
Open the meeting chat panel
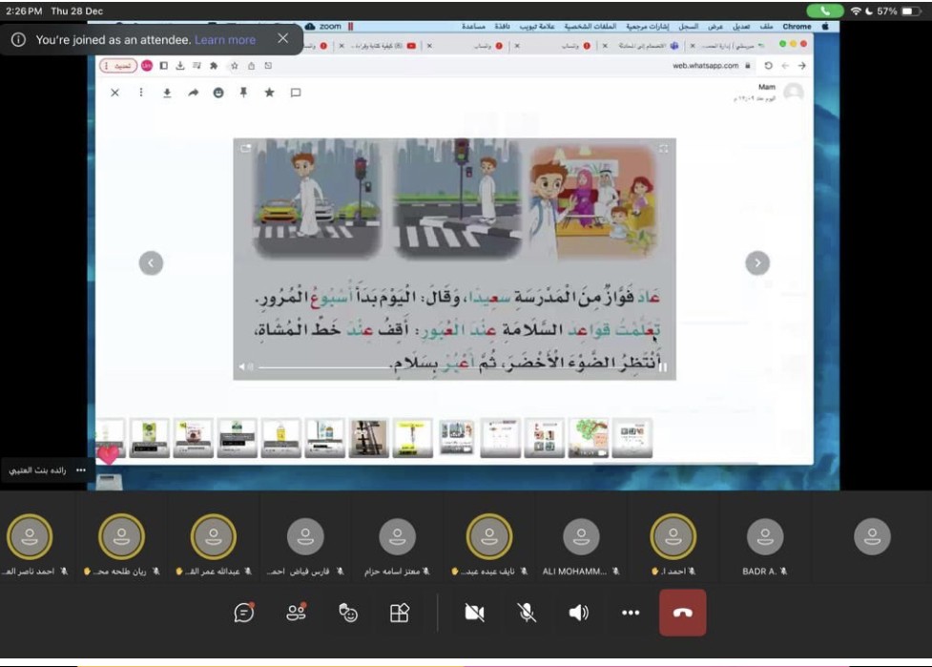pyautogui.click(x=244, y=614)
